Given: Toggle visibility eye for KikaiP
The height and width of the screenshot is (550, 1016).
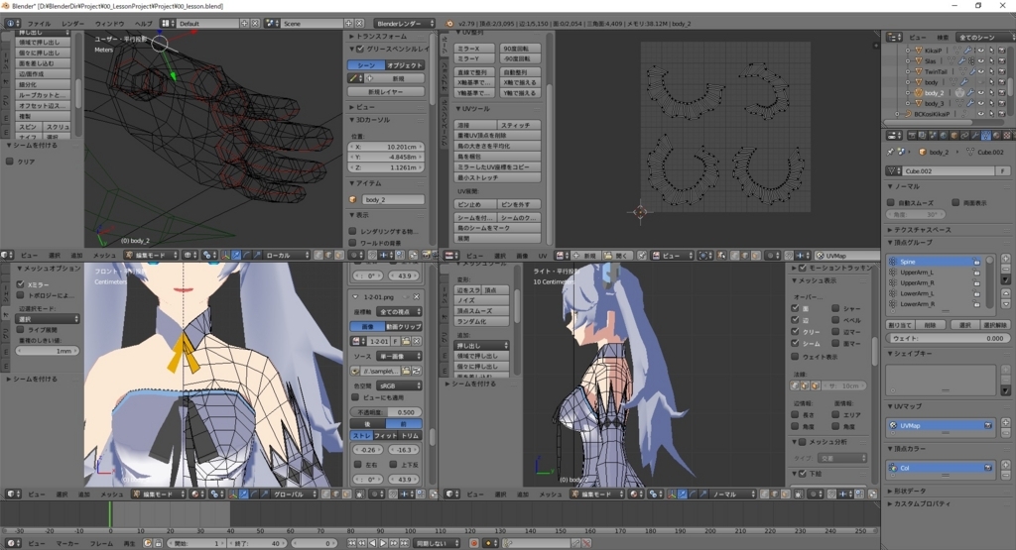Looking at the screenshot, I should pyautogui.click(x=981, y=50).
